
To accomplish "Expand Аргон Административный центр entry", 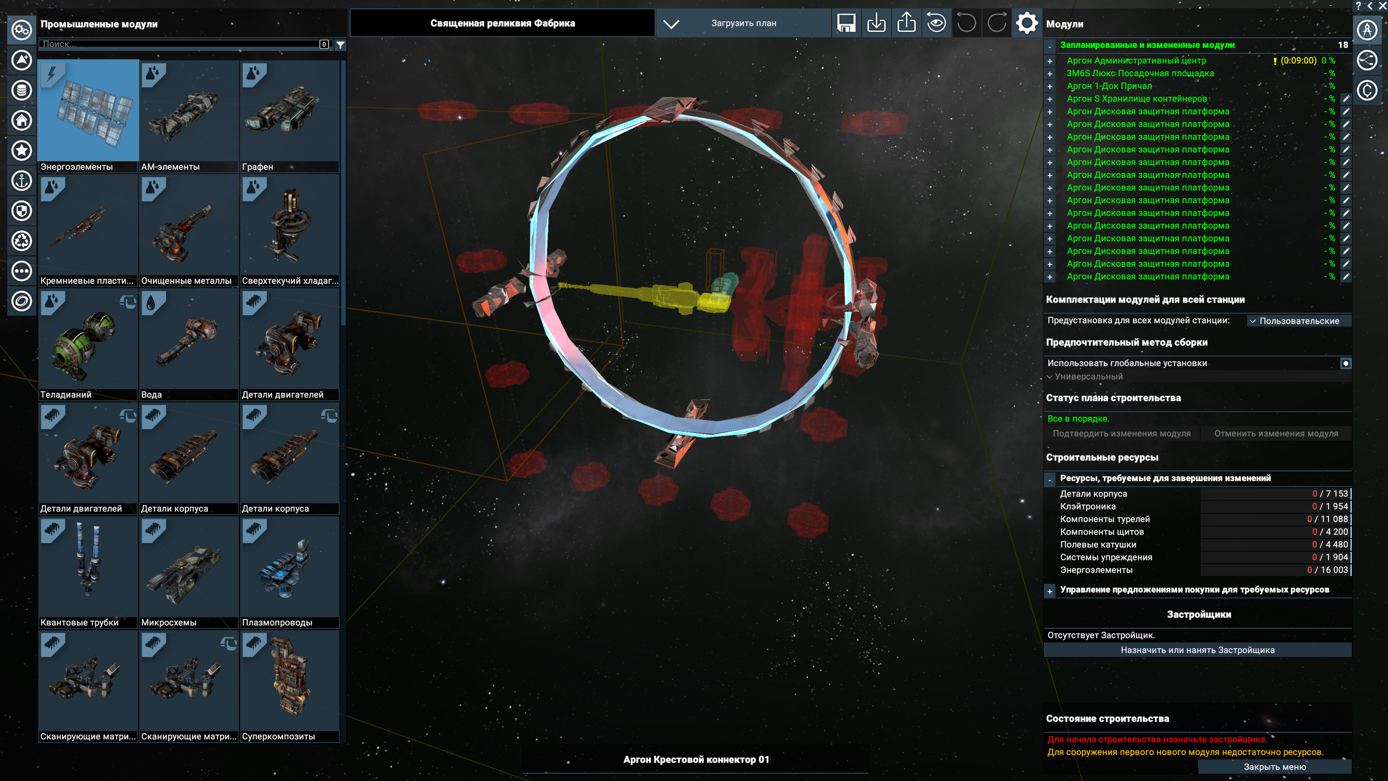I will tap(1050, 61).
